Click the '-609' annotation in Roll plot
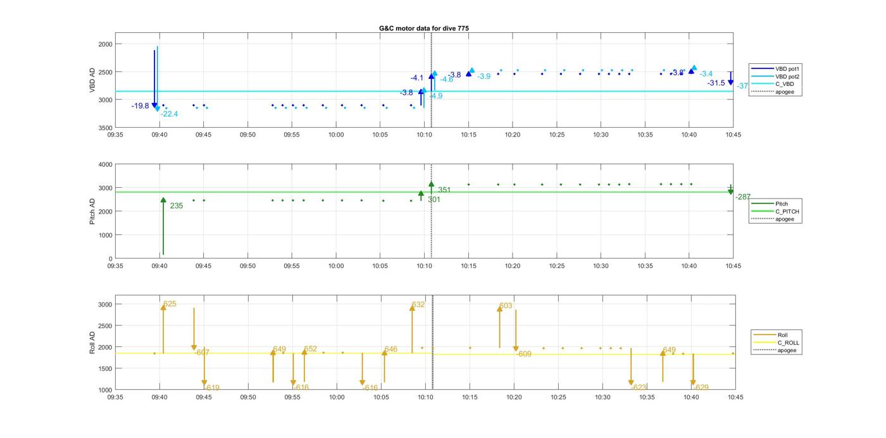Image resolution: width=886 pixels, height=438 pixels. 524,355
